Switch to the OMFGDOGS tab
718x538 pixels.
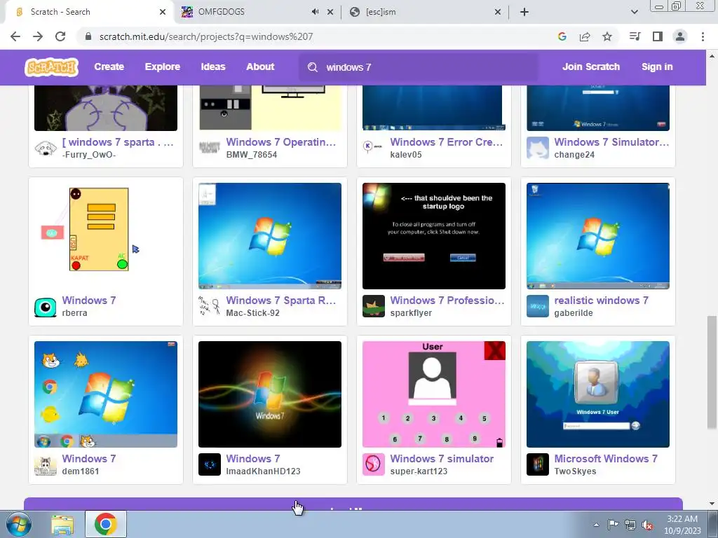(x=248, y=12)
